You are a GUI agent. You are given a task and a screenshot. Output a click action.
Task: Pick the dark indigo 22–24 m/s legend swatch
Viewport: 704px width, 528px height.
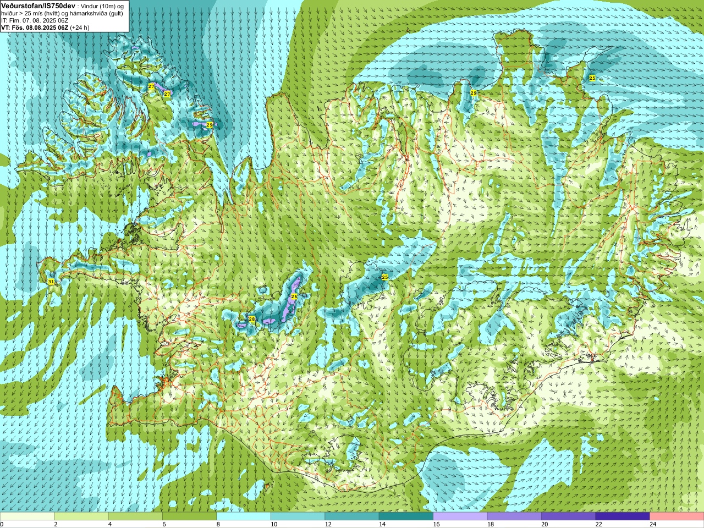[x=623, y=516]
